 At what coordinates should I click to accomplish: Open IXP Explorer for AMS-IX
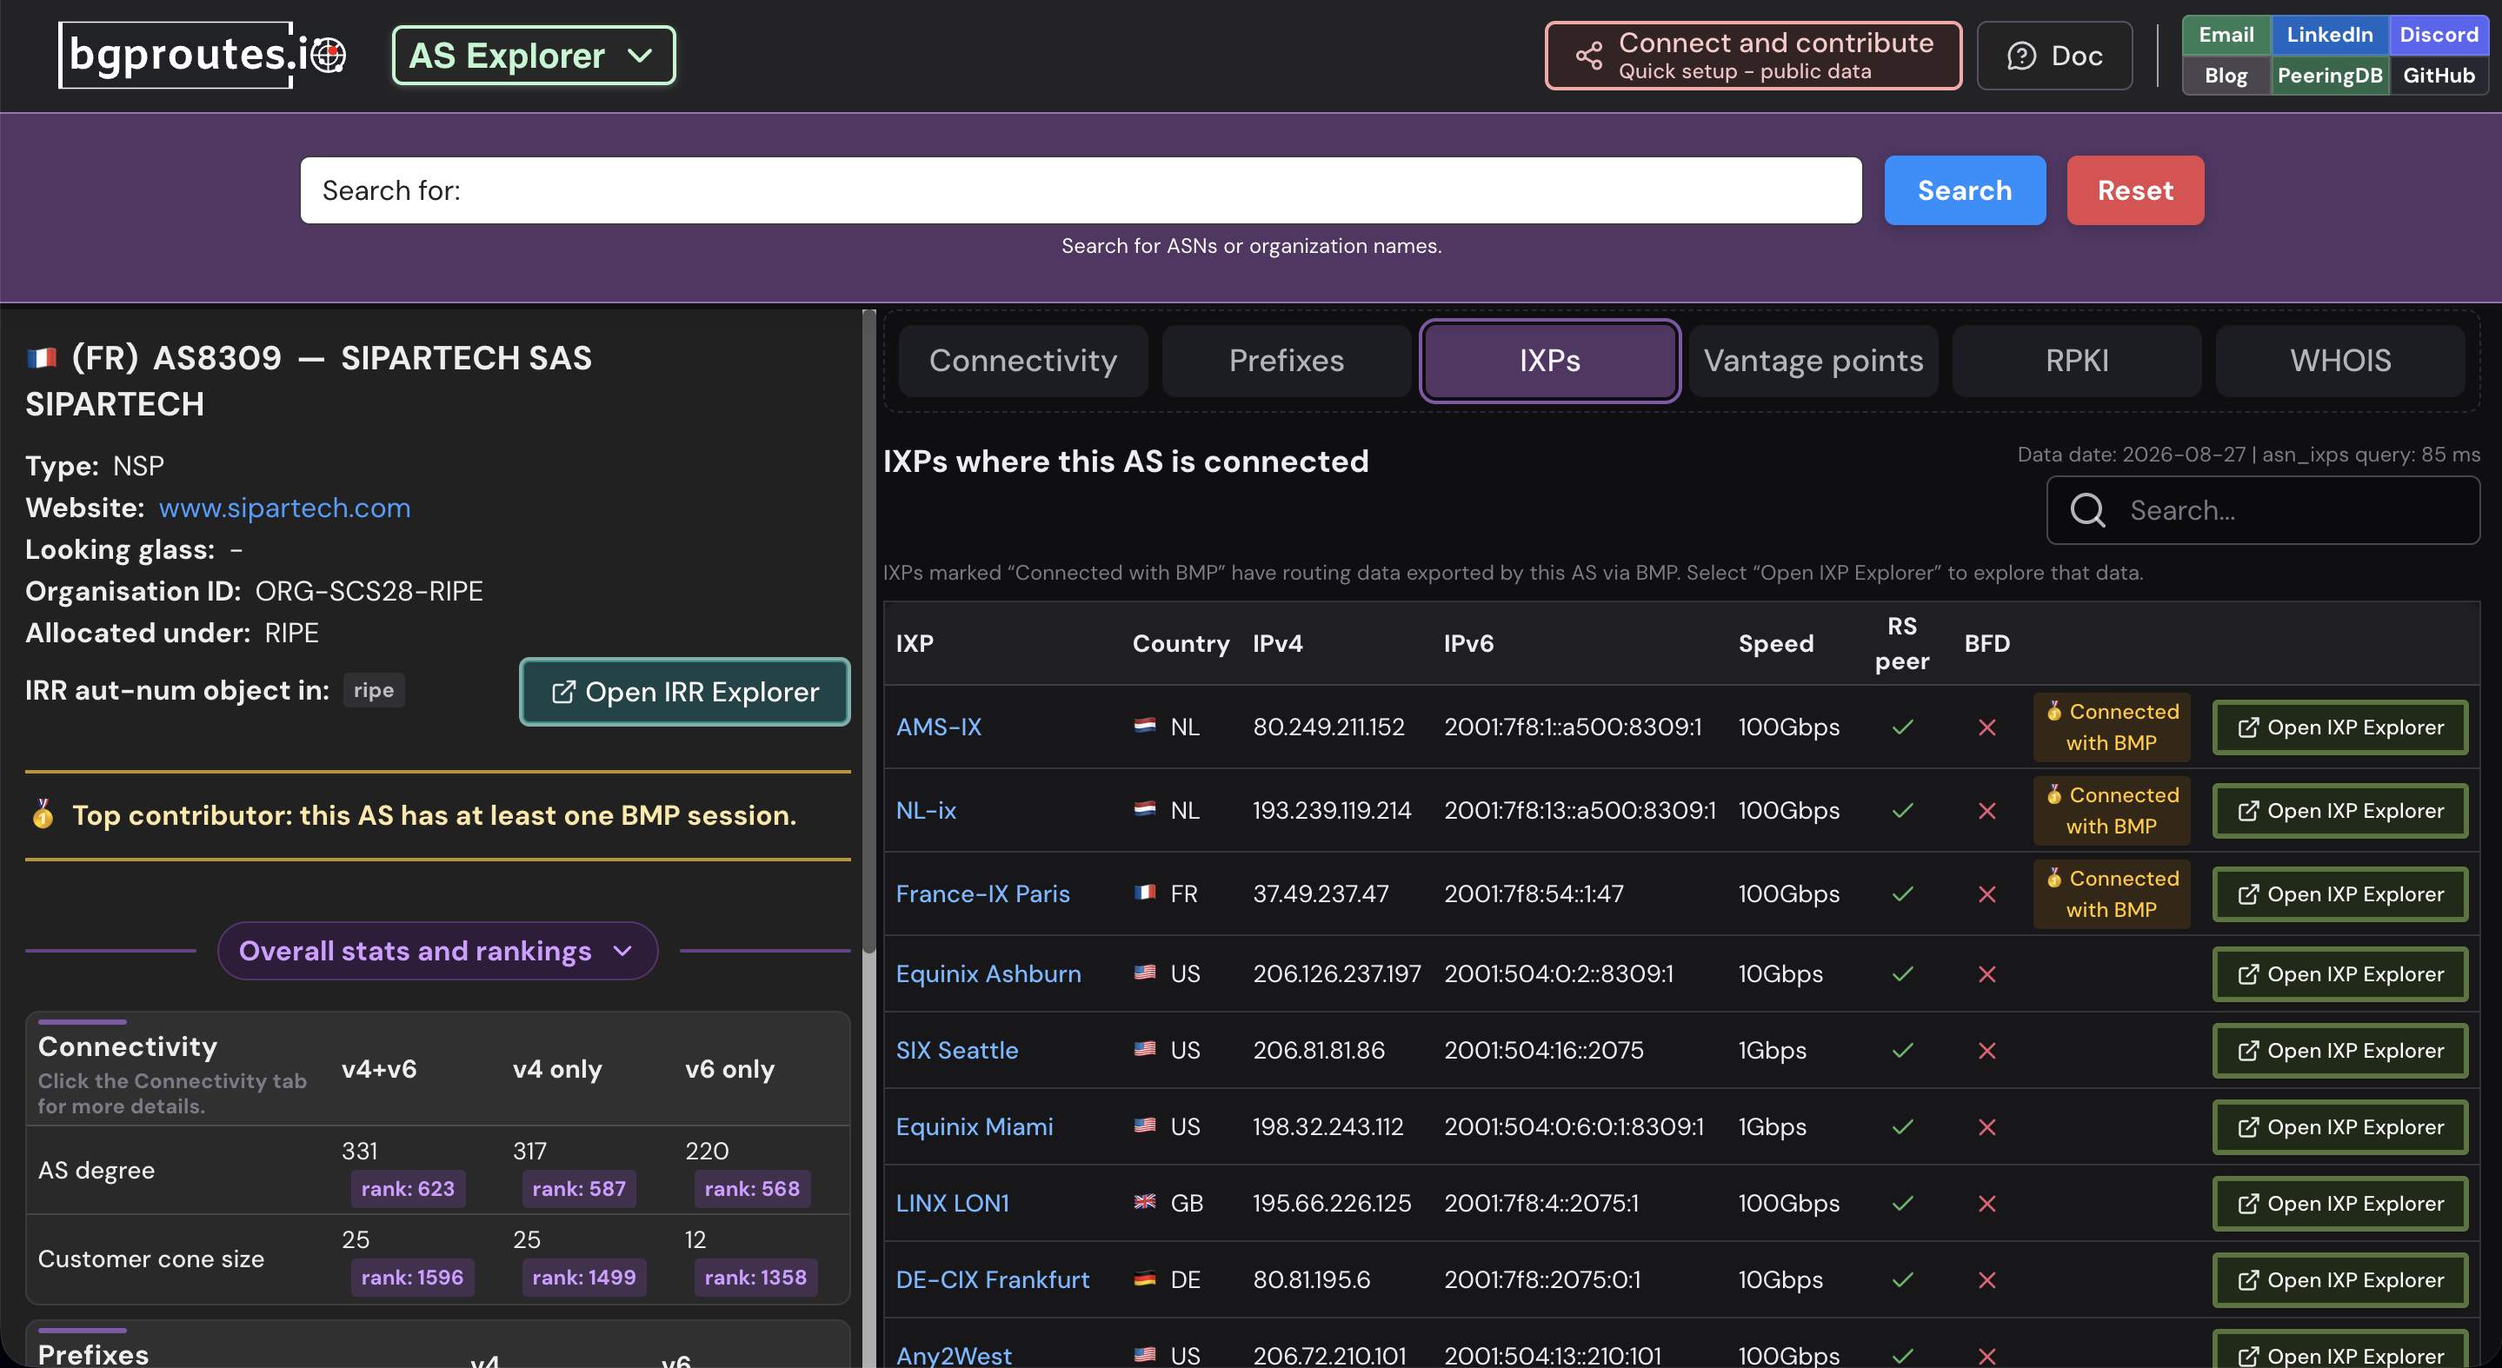[x=2339, y=727]
